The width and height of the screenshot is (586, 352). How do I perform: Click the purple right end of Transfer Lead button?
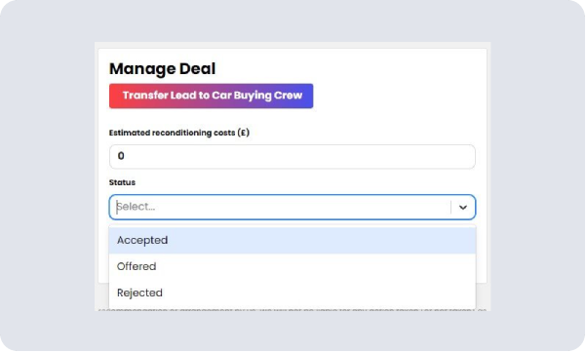308,96
